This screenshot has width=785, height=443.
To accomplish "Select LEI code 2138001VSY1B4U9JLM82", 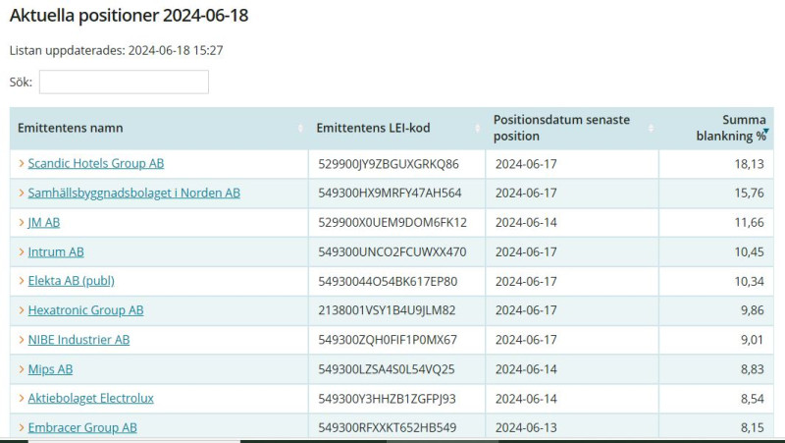I will pyautogui.click(x=387, y=310).
